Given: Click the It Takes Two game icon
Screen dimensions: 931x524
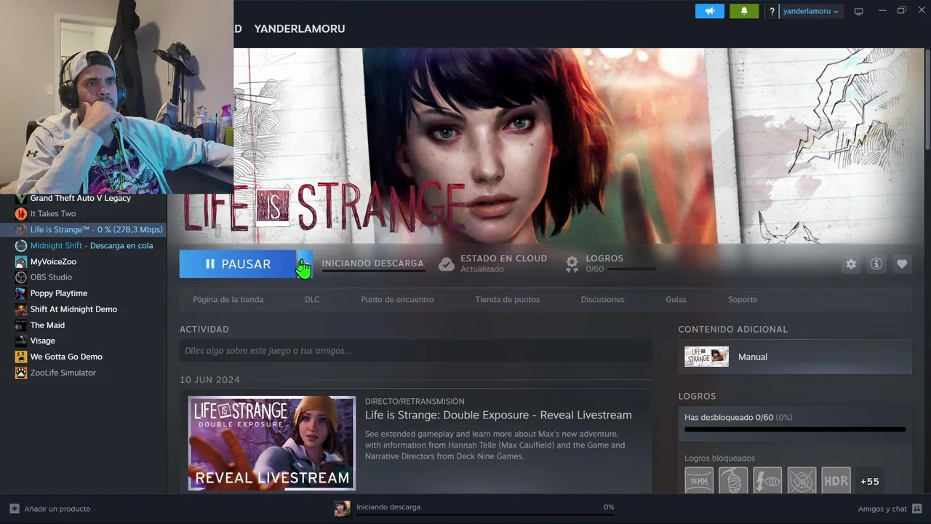Looking at the screenshot, I should (x=21, y=214).
